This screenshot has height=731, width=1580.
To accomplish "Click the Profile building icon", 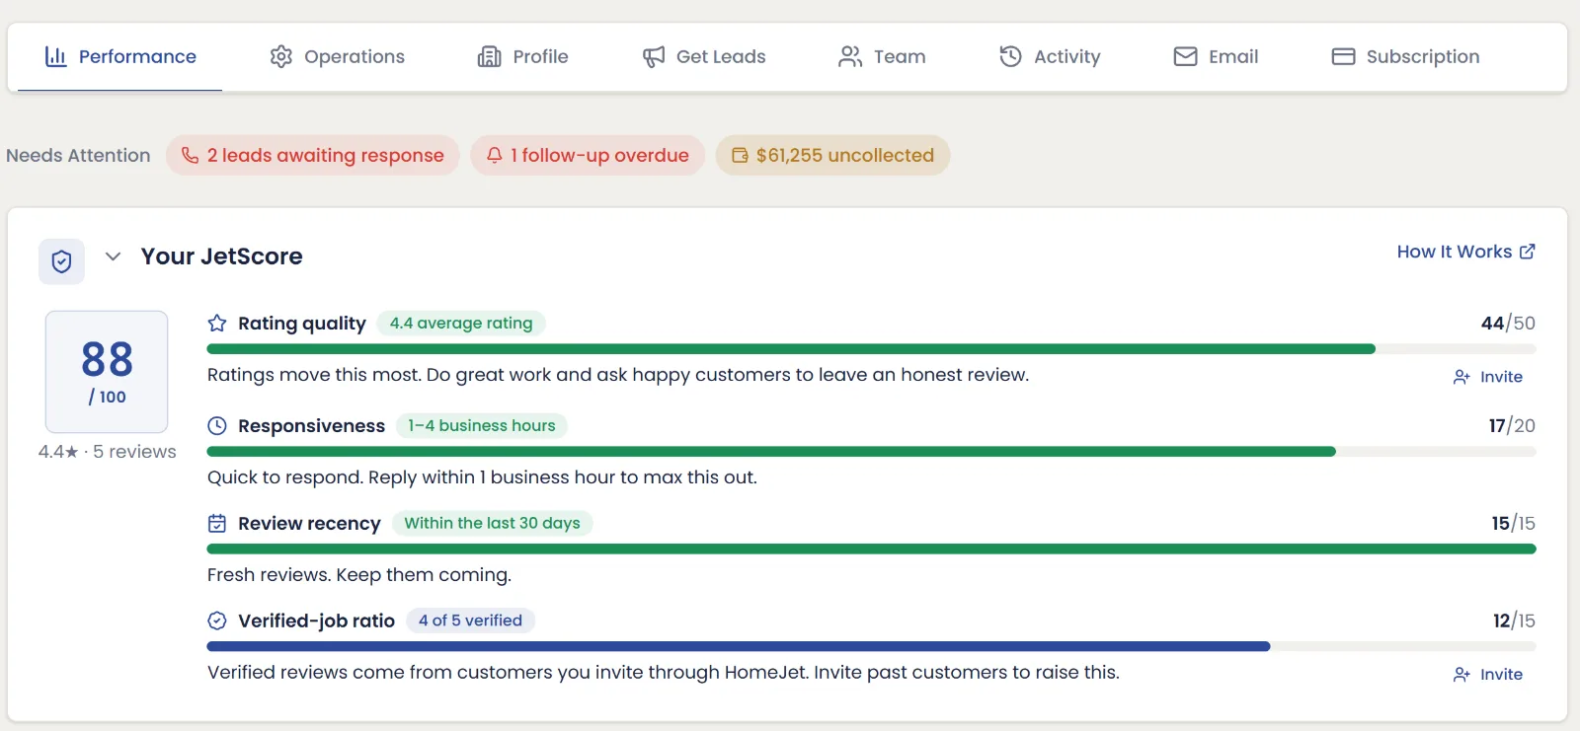I will pyautogui.click(x=490, y=56).
